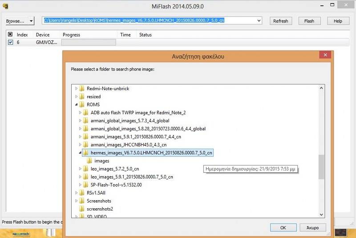
Task: Click the armani_images_JHCCNBH45.0_4.3_cn folder icon
Action: coord(86,145)
